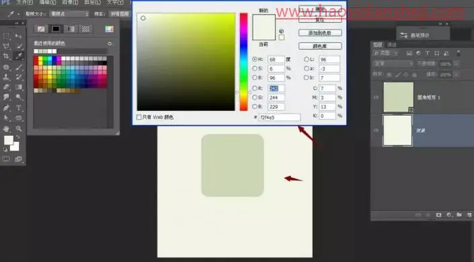Select the Zoom magnifier tool
Screen dimensions: 474x262
click(19, 129)
